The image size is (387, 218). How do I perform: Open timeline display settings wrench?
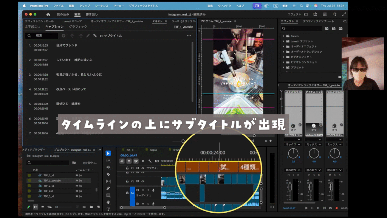(150, 161)
